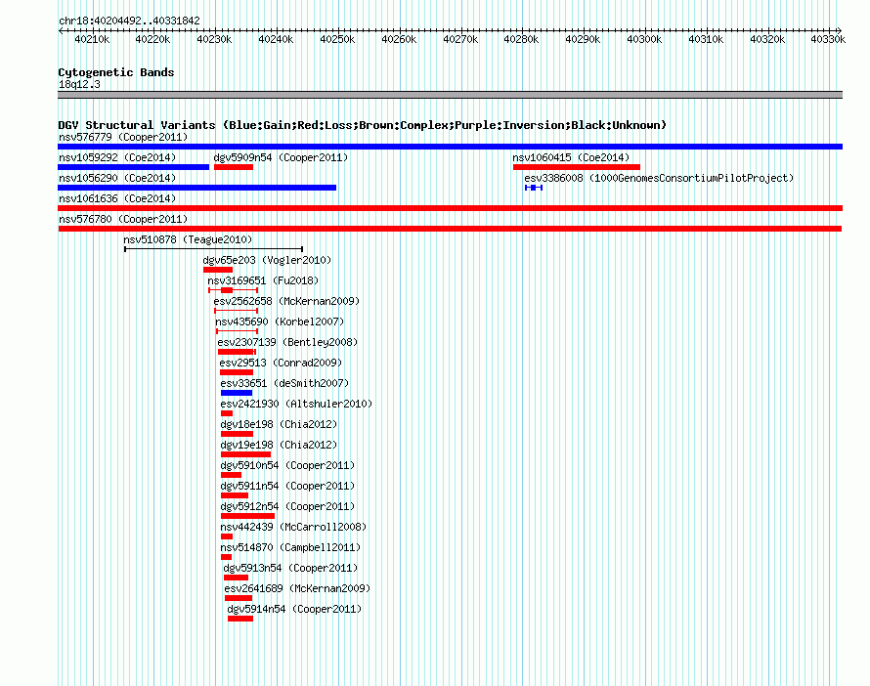
Task: Open the esv2421930 (Altshuler2010) variant label
Action: pyautogui.click(x=296, y=404)
